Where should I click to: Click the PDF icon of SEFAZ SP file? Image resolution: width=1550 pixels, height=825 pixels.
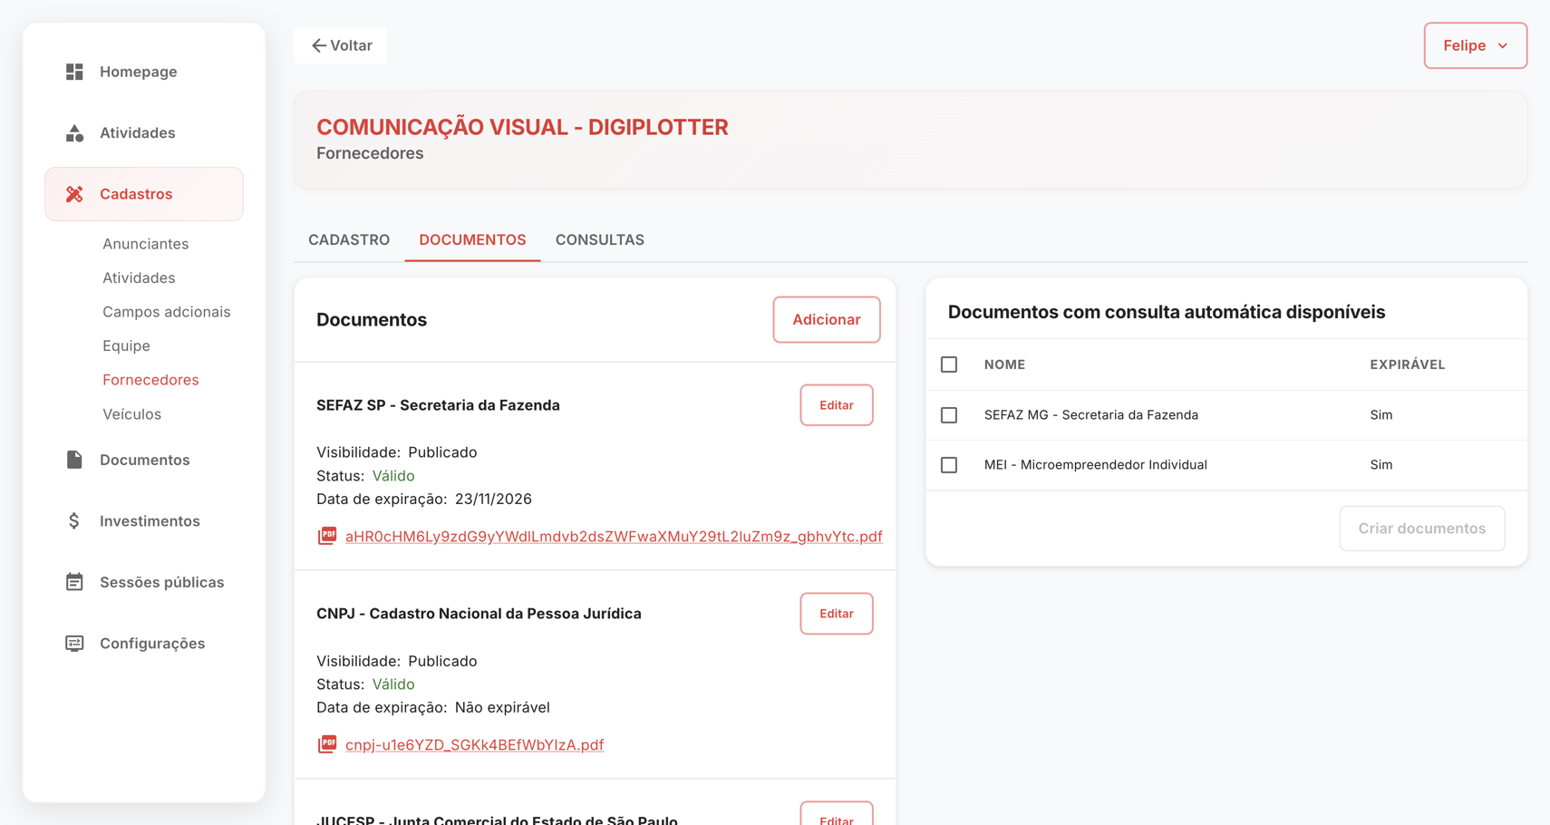pyautogui.click(x=327, y=536)
